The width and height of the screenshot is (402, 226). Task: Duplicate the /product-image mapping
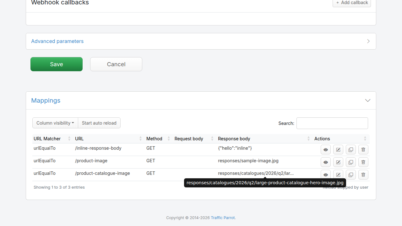point(351,162)
